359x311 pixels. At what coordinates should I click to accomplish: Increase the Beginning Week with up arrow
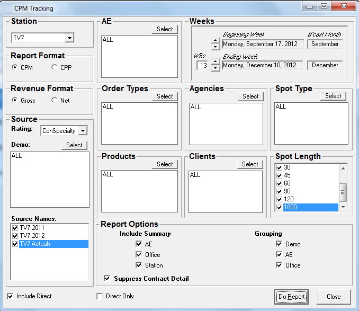(215, 40)
